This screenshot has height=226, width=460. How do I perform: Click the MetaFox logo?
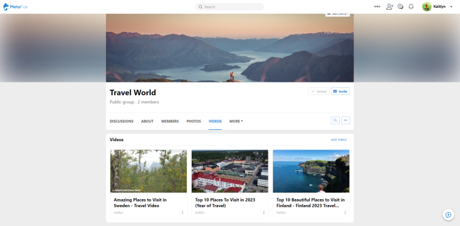pos(15,7)
